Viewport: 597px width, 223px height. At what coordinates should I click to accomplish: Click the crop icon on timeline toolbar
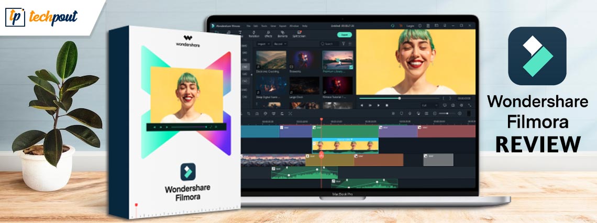pyautogui.click(x=249, y=114)
